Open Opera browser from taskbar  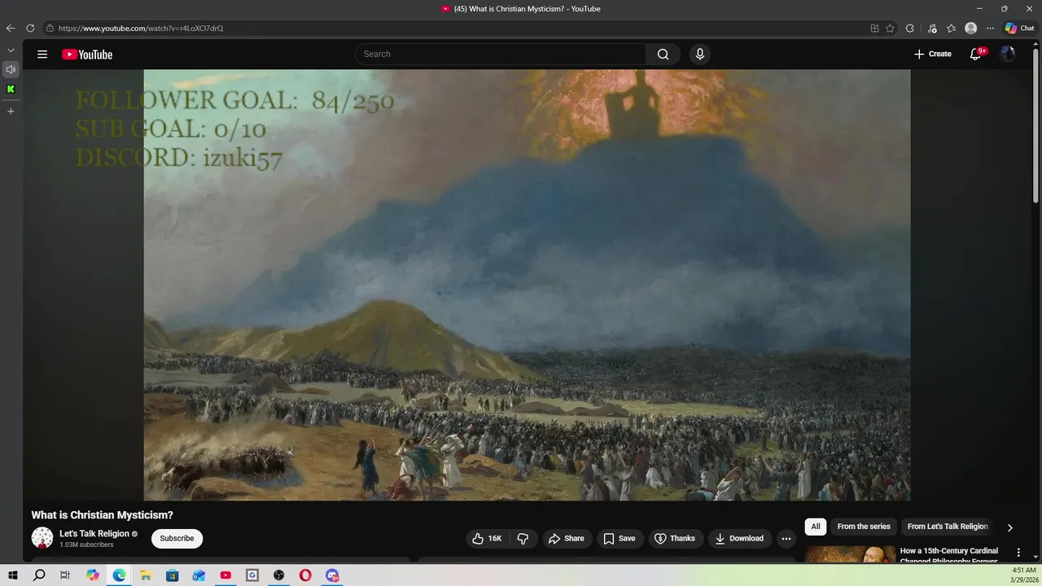tap(305, 575)
